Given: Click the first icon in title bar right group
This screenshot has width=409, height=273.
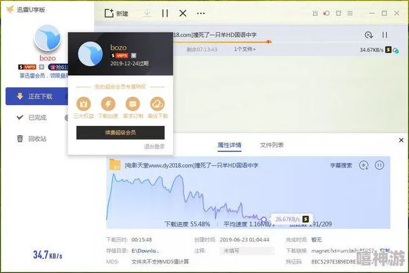Looking at the screenshot, I should (315, 13).
